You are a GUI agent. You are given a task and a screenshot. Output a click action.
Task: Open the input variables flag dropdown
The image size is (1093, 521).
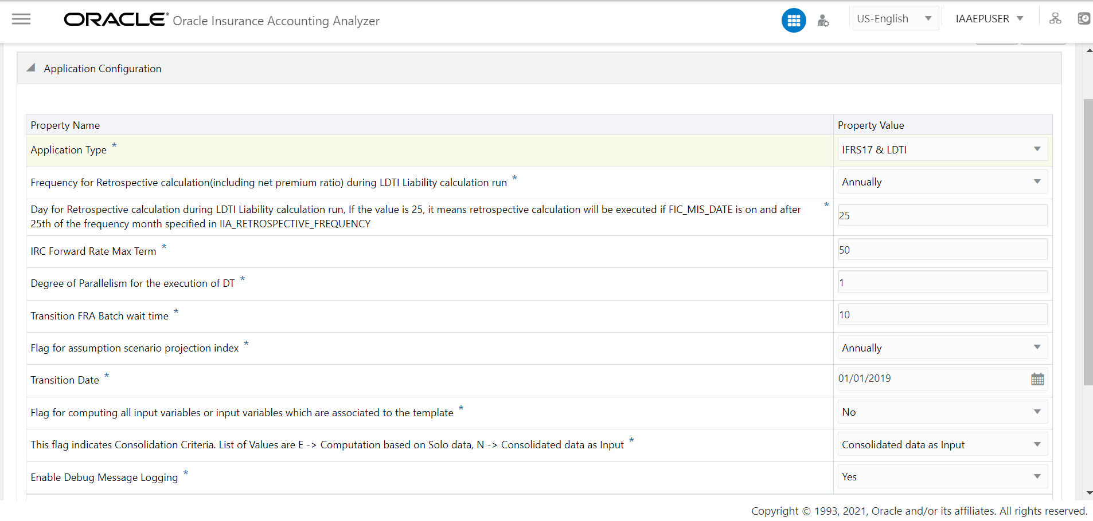point(942,412)
